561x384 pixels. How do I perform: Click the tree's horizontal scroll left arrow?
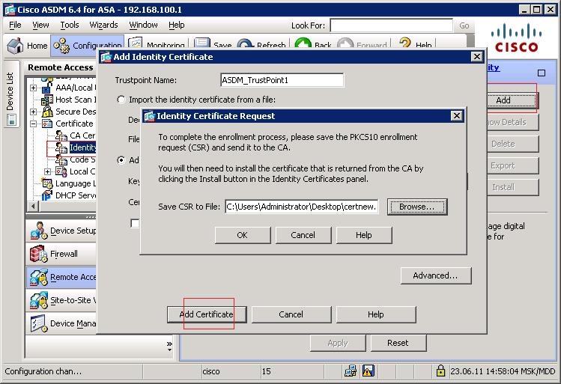click(x=33, y=207)
